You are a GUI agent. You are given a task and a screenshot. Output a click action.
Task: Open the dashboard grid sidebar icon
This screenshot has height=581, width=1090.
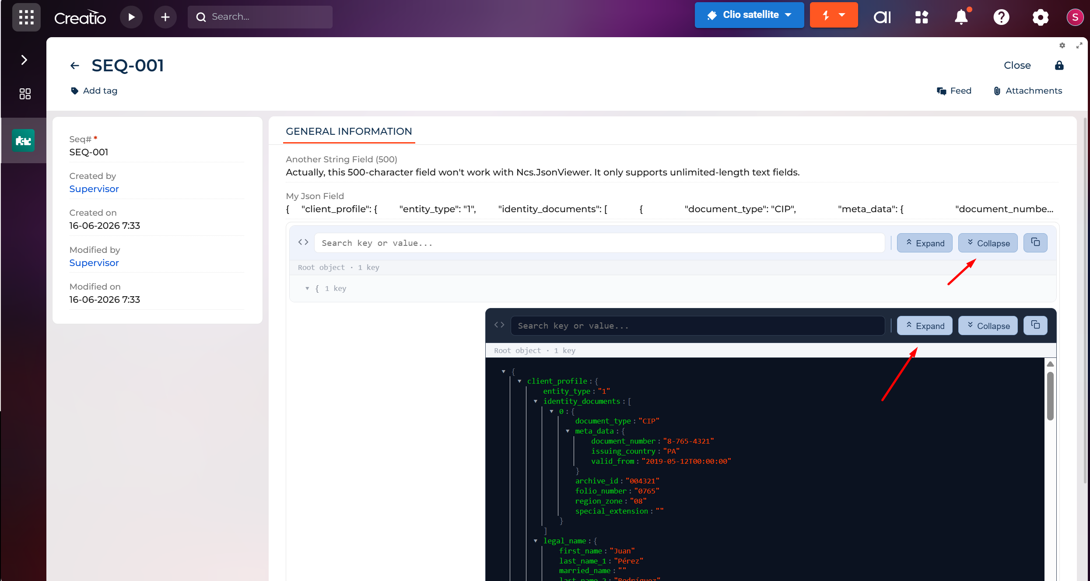[25, 94]
